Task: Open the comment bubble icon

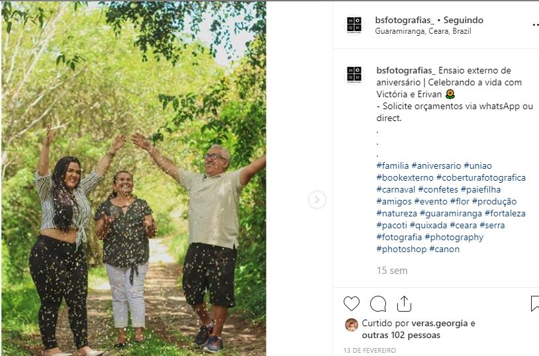Action: (x=378, y=304)
